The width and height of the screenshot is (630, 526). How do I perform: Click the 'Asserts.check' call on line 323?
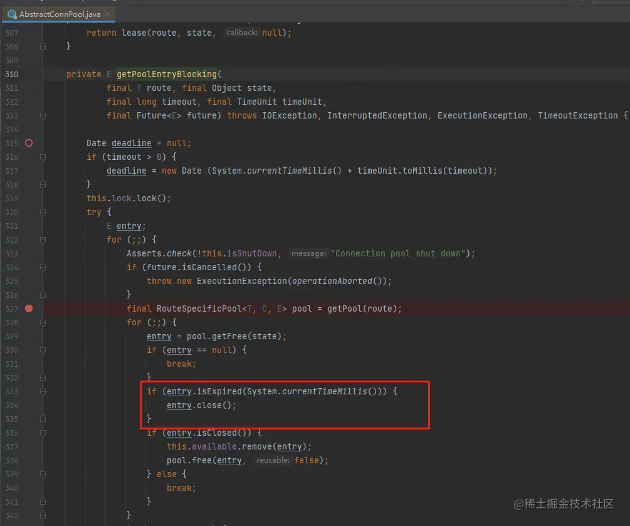(159, 253)
